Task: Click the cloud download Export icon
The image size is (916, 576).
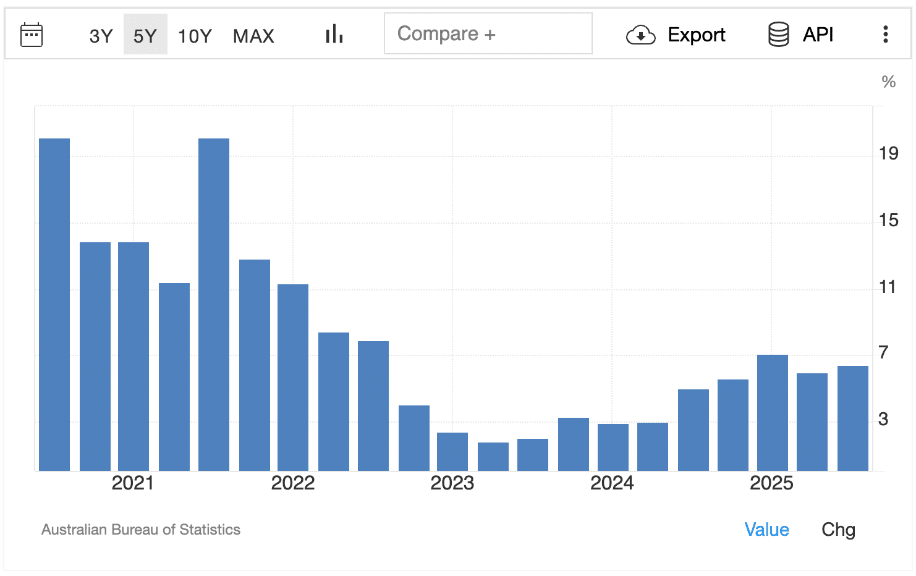Action: point(640,35)
